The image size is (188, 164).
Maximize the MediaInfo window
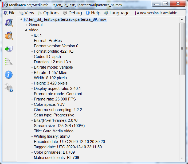[165, 4]
